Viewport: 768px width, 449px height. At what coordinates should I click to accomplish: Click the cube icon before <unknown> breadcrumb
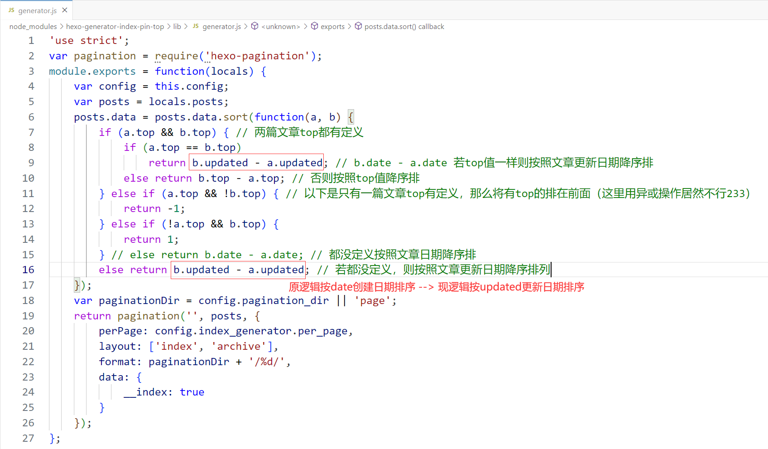[x=255, y=26]
